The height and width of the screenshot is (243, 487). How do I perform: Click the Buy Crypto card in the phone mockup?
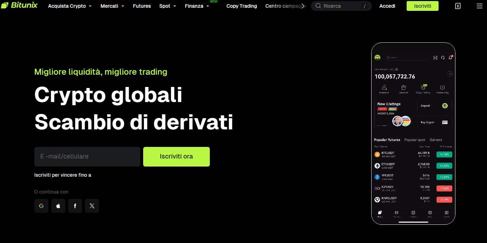(x=435, y=122)
